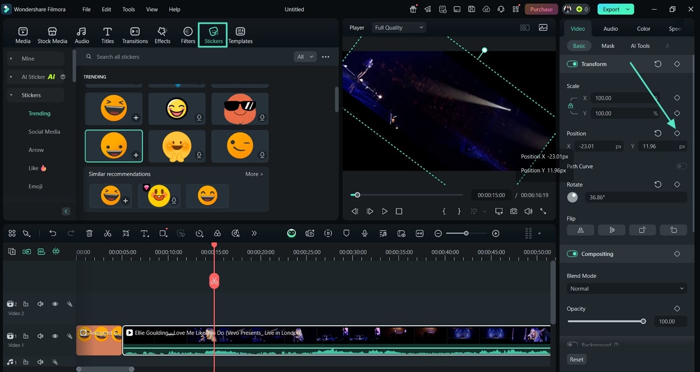Click the Undo icon in timeline toolbar
Screen dimensions: 700x372
coord(52,233)
